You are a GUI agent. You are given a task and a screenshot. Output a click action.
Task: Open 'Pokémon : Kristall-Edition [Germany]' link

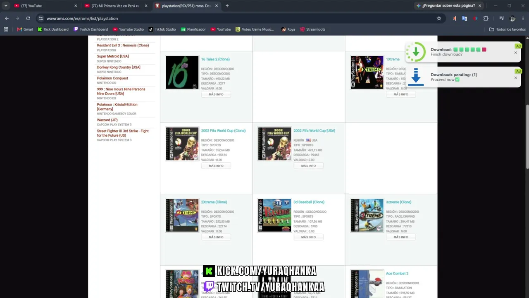click(117, 107)
